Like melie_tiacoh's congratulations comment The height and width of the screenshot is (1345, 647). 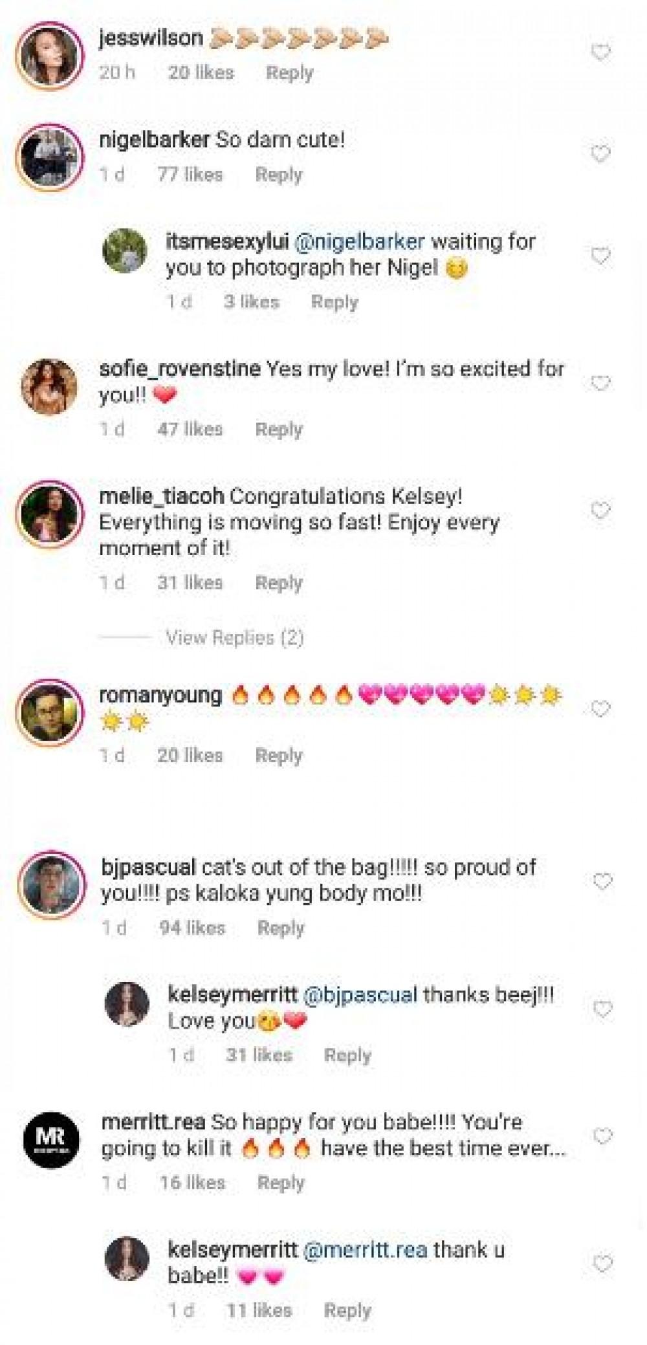[x=601, y=510]
